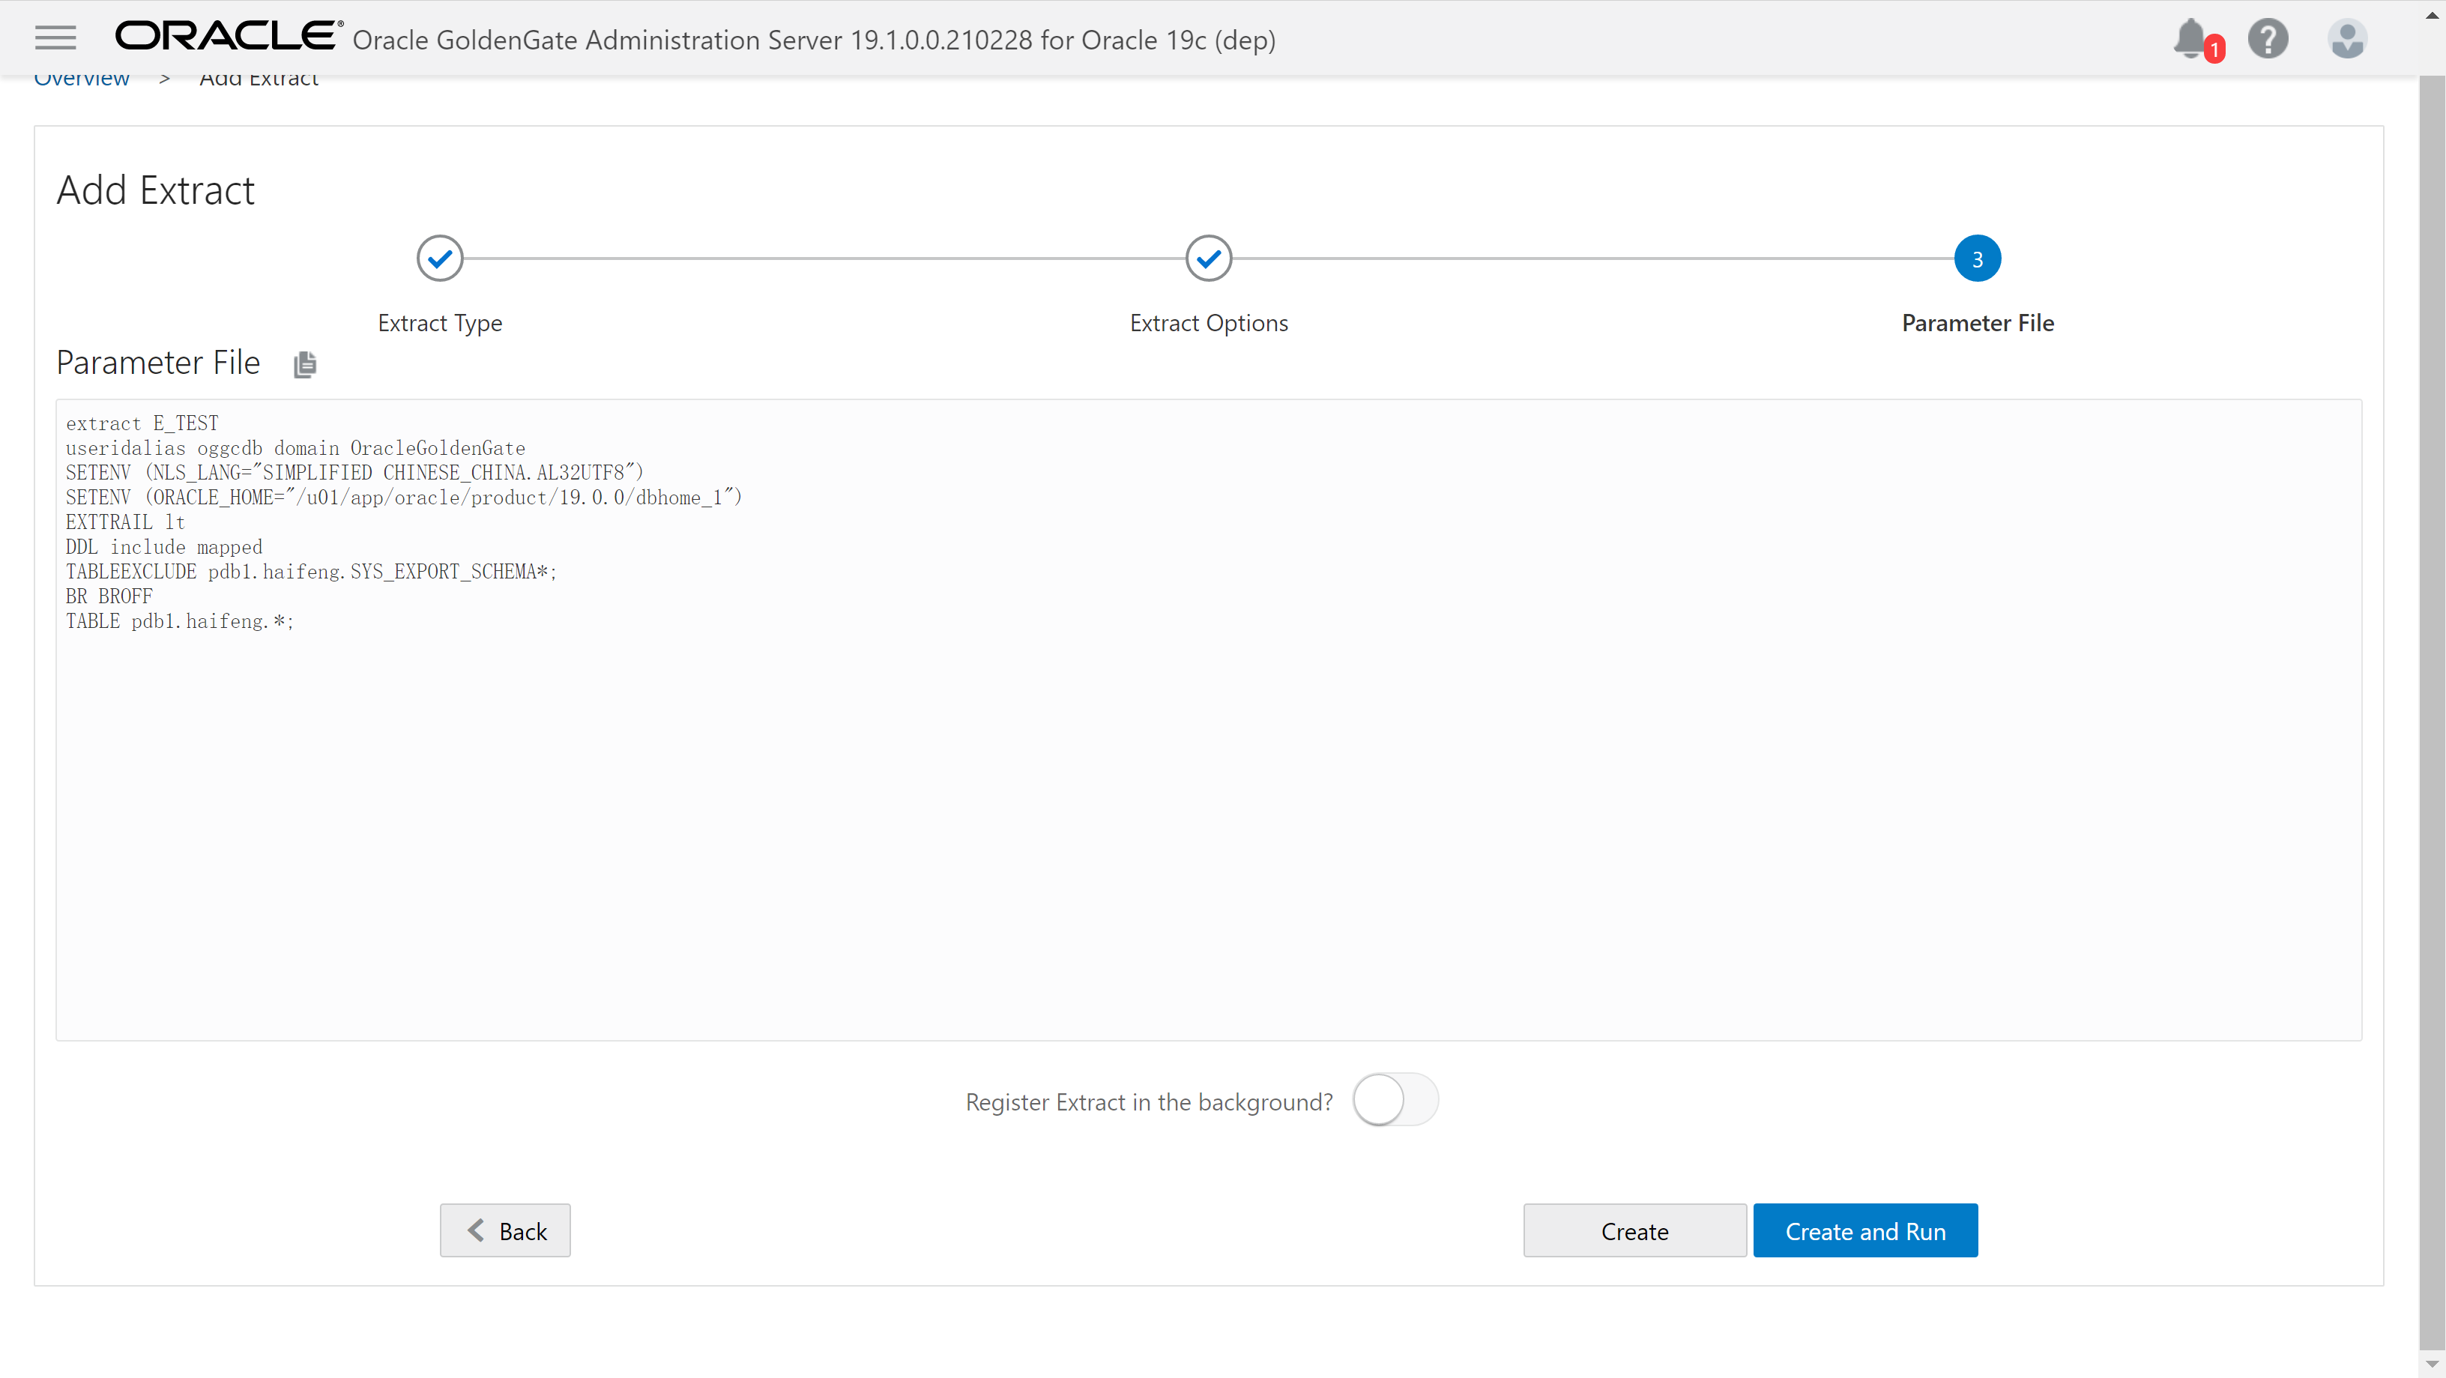Click the Create button
Screen dimensions: 2446x1378
tap(1634, 1231)
